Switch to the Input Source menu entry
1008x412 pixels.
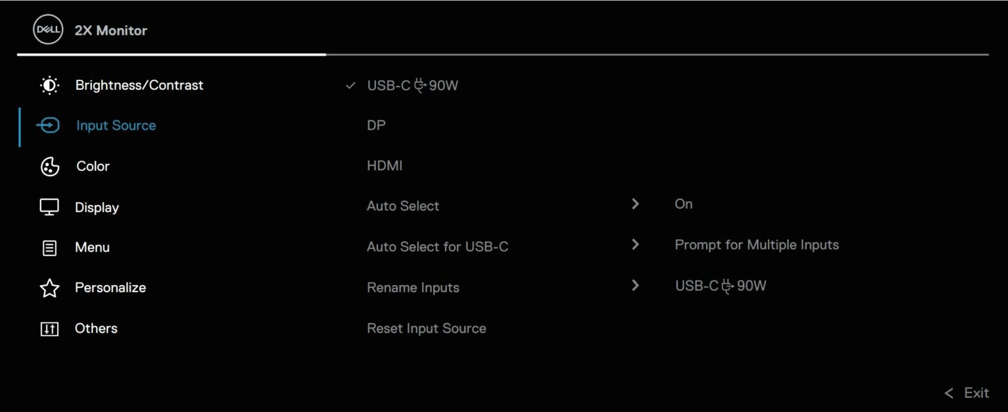tap(115, 125)
